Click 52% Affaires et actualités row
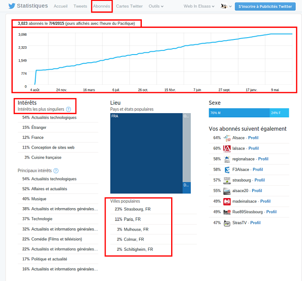302x281 pixels. 58,189
